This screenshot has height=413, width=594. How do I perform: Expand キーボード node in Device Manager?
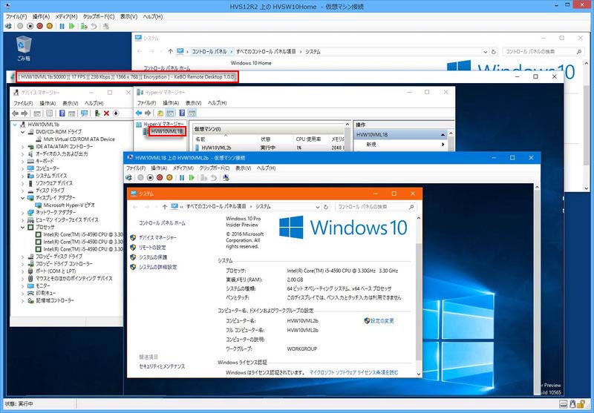(x=23, y=162)
